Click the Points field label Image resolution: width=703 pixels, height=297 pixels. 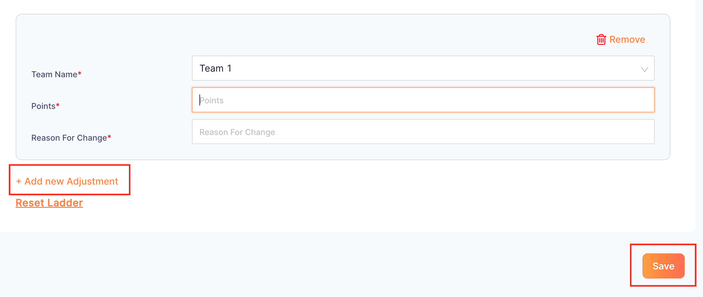click(43, 106)
